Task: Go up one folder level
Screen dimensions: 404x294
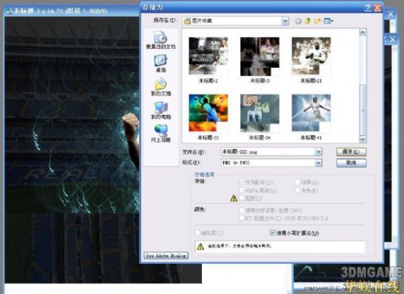Action: pos(308,21)
